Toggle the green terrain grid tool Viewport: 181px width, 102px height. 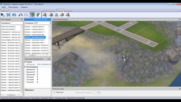coord(32,15)
